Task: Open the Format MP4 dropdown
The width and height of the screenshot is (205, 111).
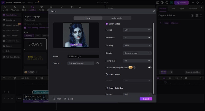Action: coord(137,30)
